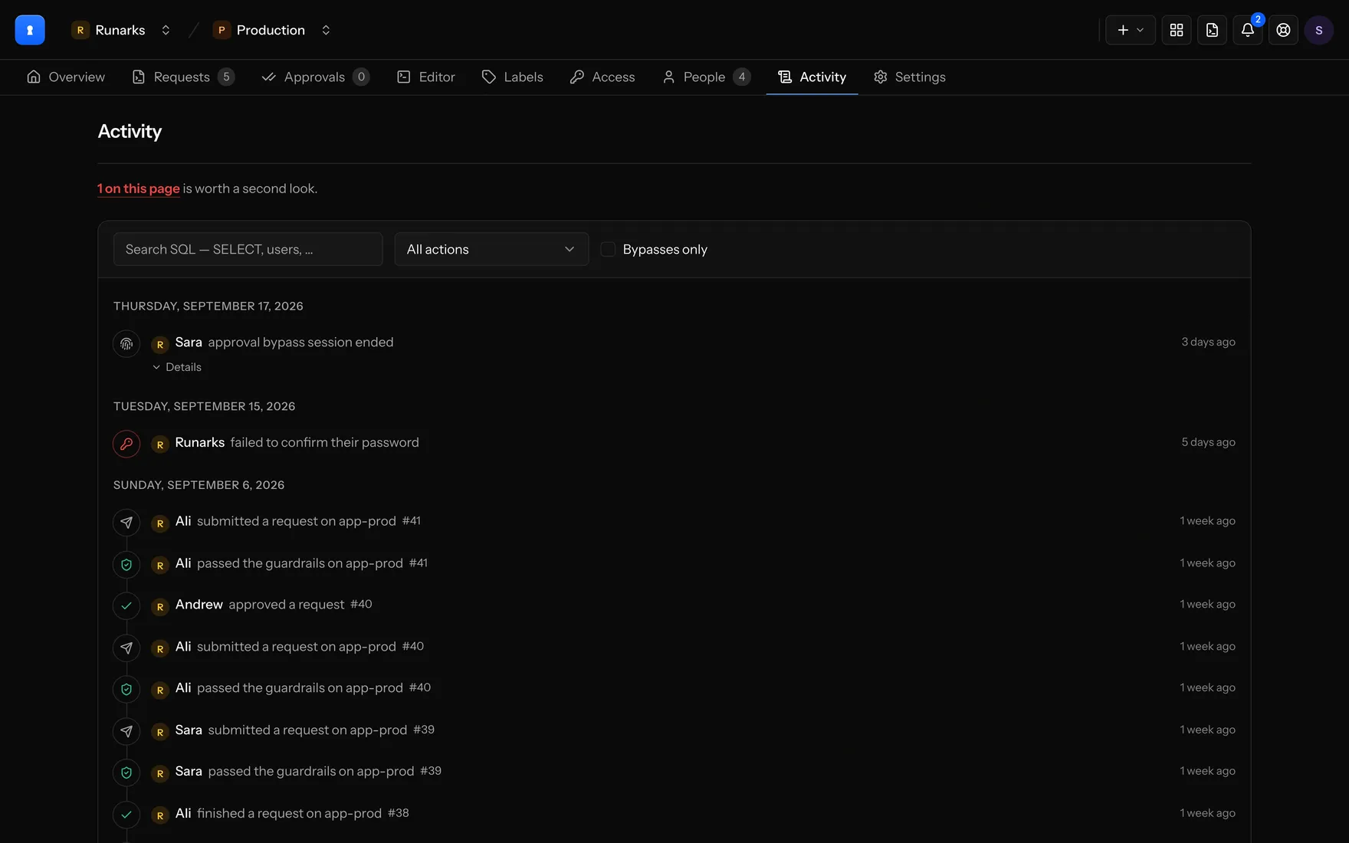Open request #40 link on Andrew approved row
The image size is (1349, 843).
361,605
